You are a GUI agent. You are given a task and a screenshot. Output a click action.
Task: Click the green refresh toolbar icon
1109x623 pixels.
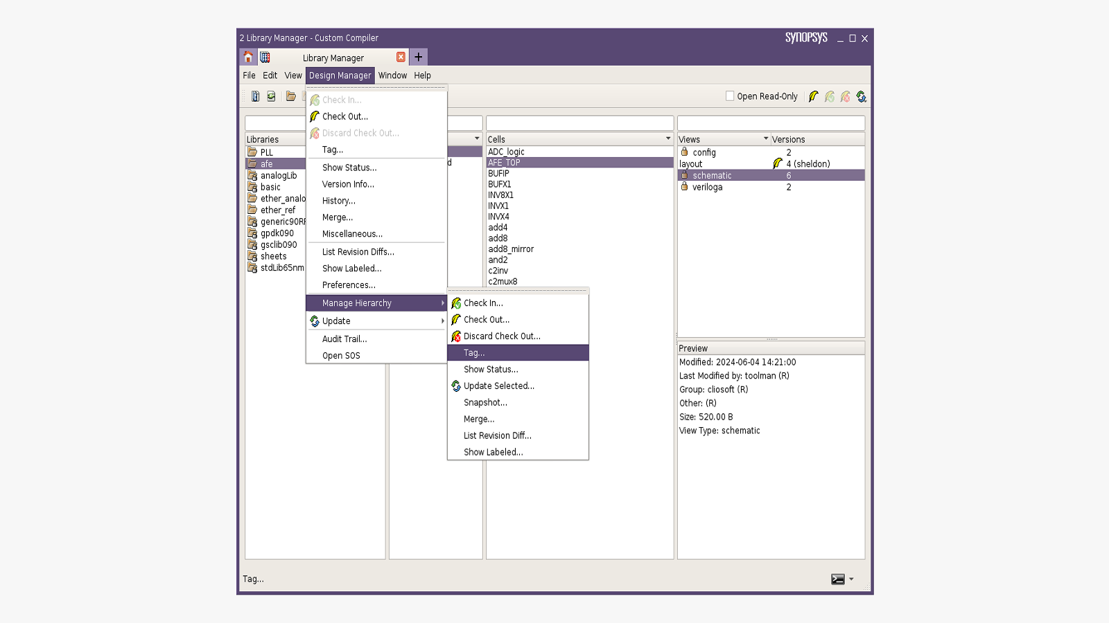click(x=271, y=96)
